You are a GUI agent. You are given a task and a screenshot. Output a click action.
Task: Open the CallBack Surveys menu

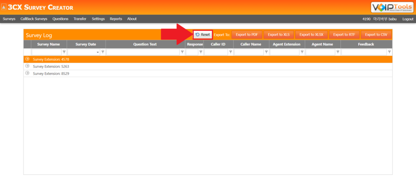[34, 19]
